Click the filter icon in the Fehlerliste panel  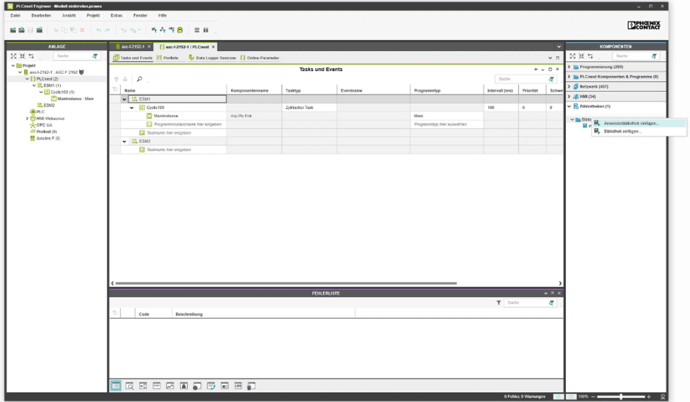pyautogui.click(x=499, y=303)
